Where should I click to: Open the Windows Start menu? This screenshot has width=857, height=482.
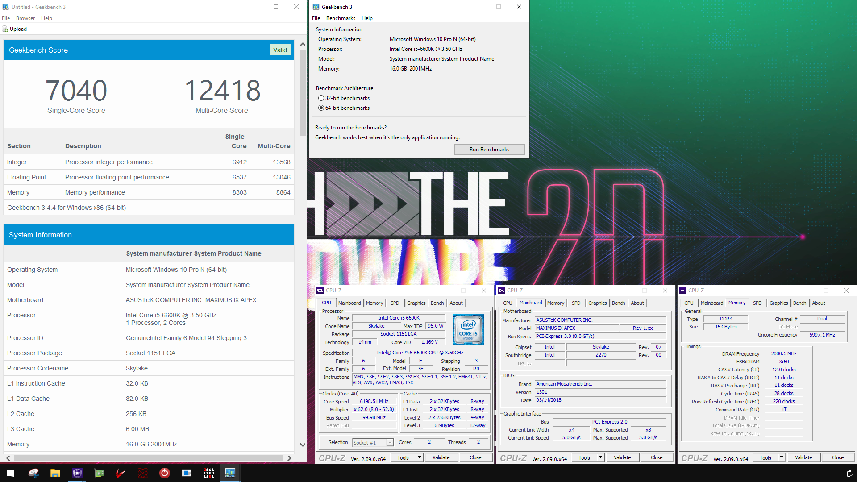11,473
